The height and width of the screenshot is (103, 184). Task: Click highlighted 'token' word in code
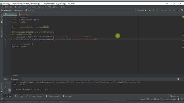click(x=45, y=27)
